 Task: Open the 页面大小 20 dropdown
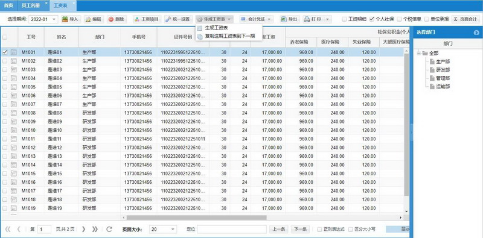tap(173, 229)
